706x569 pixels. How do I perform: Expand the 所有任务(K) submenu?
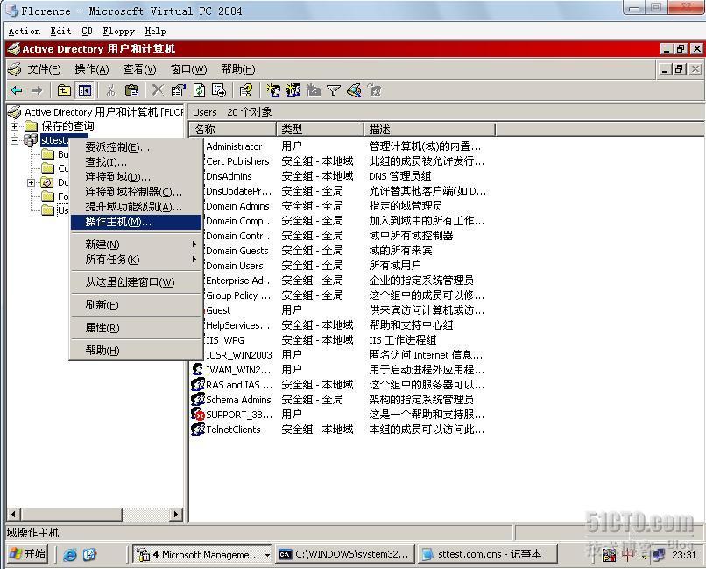[136, 259]
